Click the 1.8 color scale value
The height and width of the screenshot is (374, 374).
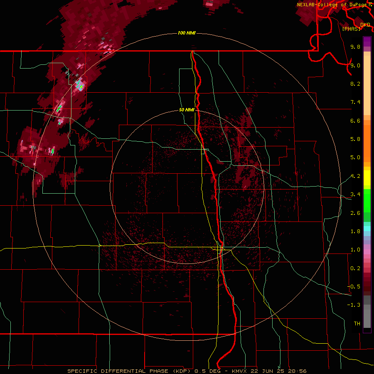(355, 231)
